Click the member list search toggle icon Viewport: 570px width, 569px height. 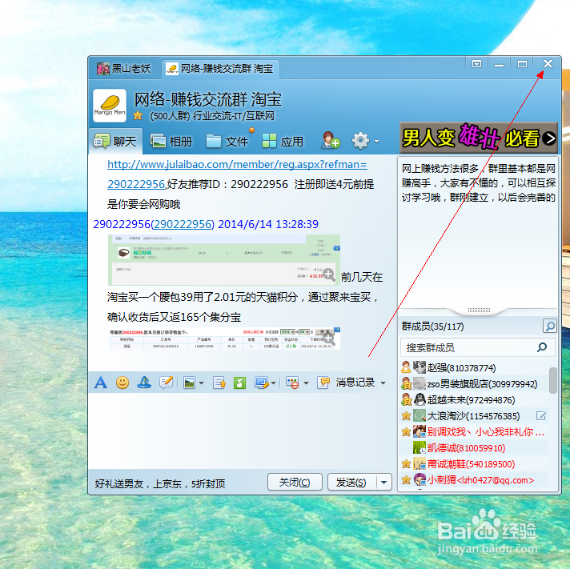[x=550, y=326]
